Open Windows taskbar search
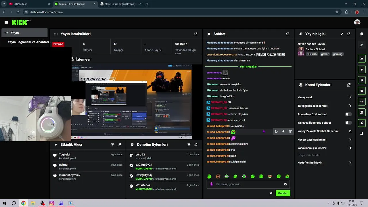The height and width of the screenshot is (207, 368). (x=14, y=203)
